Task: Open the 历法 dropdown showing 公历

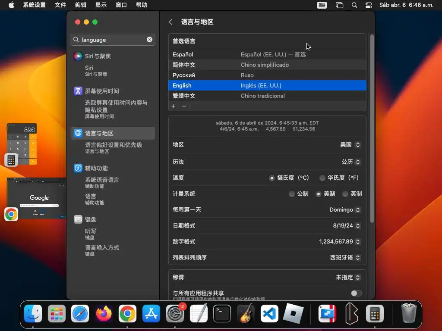Action: 351,162
